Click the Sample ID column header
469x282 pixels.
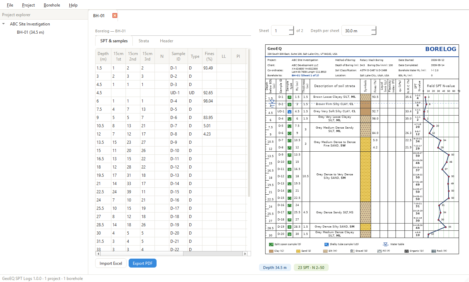tap(178, 56)
